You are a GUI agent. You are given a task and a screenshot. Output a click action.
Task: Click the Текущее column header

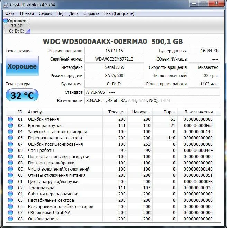coord(115,112)
